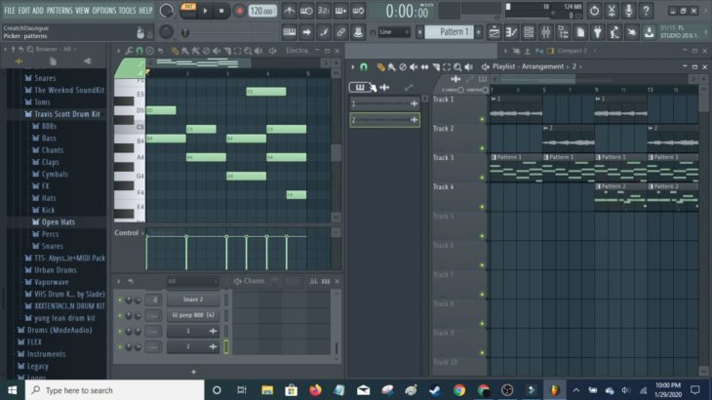
Task: Select the piano roll pencil draw tool
Action: (175, 51)
